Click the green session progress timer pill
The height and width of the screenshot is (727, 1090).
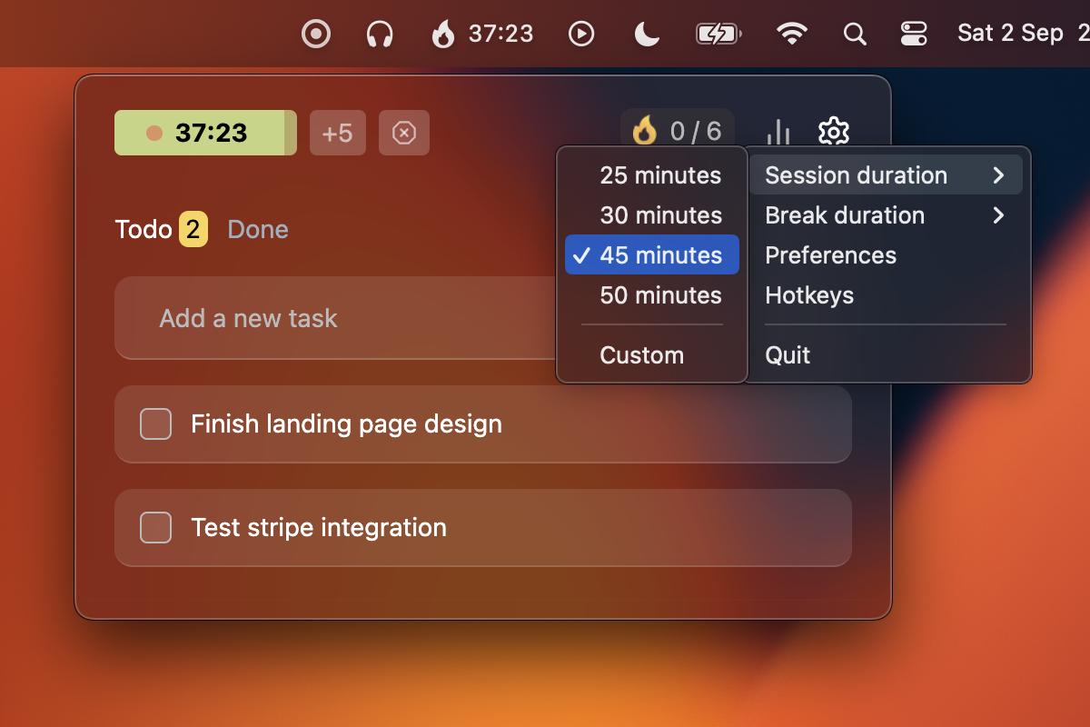pyautogui.click(x=204, y=132)
